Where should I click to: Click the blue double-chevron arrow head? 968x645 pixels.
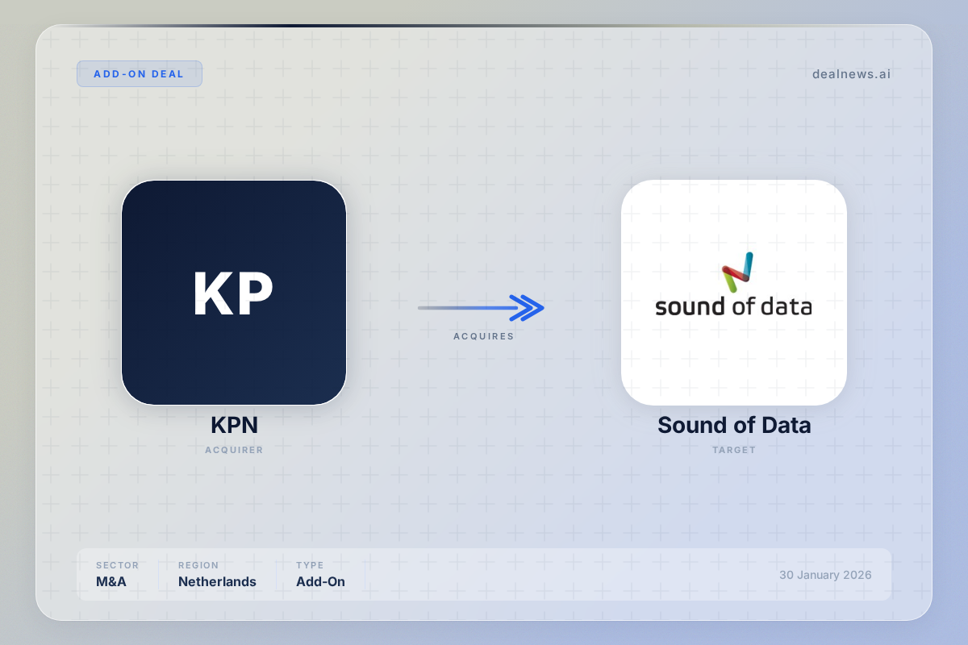tap(528, 307)
